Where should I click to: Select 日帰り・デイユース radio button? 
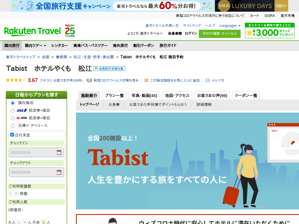(x=13, y=126)
